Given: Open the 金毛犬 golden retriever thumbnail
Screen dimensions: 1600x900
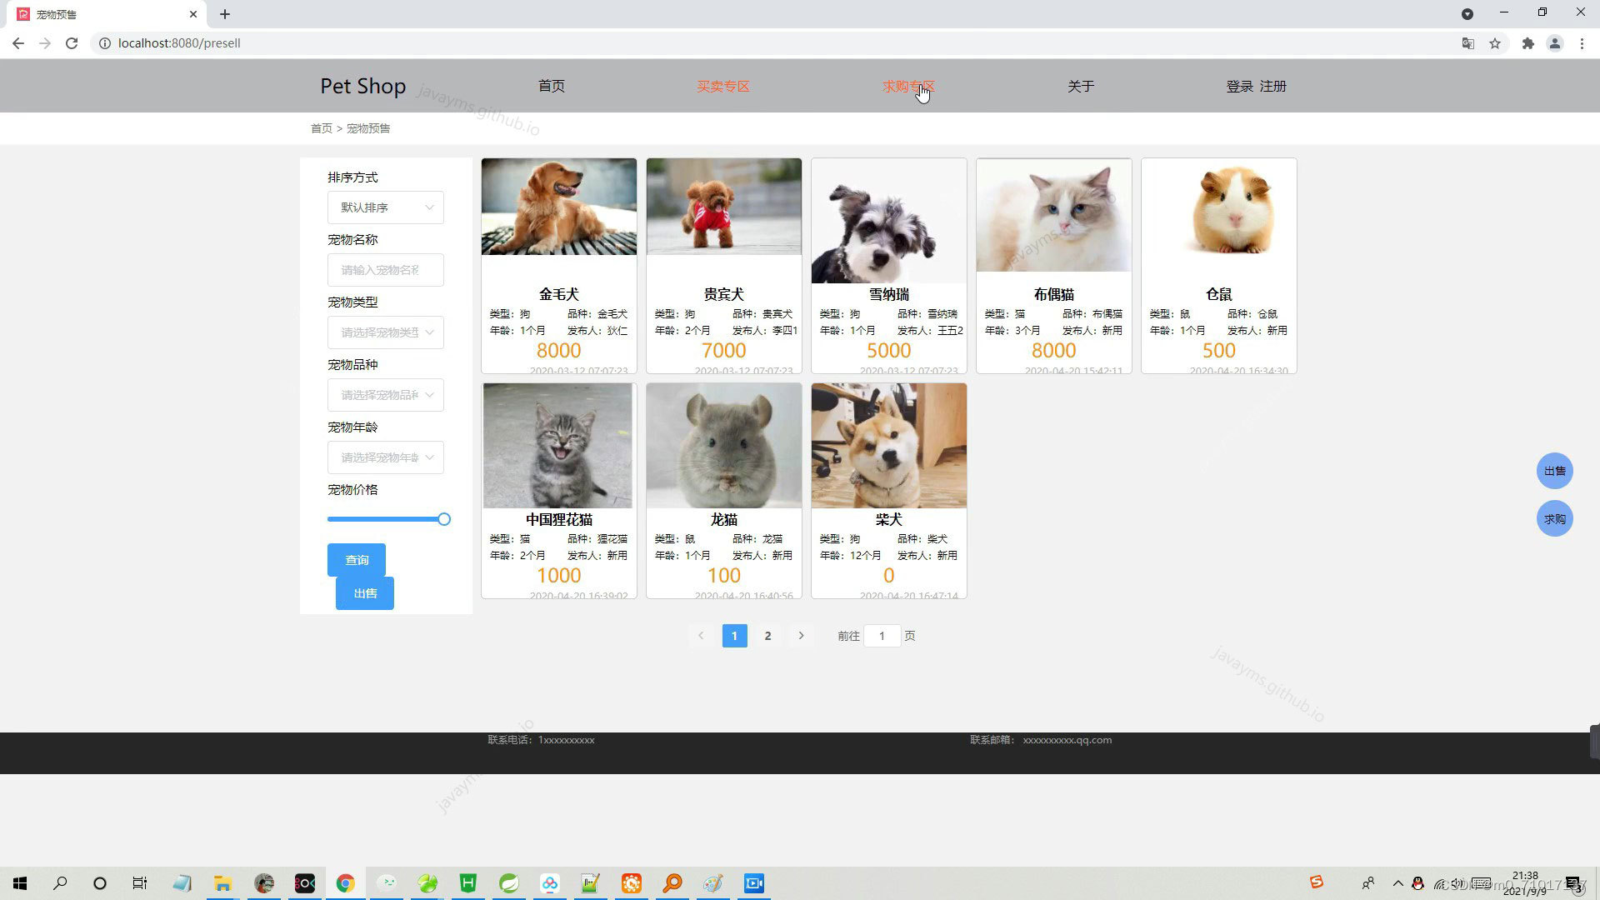Looking at the screenshot, I should pyautogui.click(x=558, y=207).
